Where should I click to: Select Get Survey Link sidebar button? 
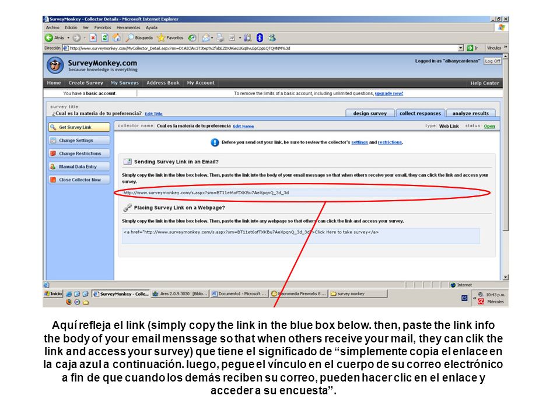[x=79, y=127]
